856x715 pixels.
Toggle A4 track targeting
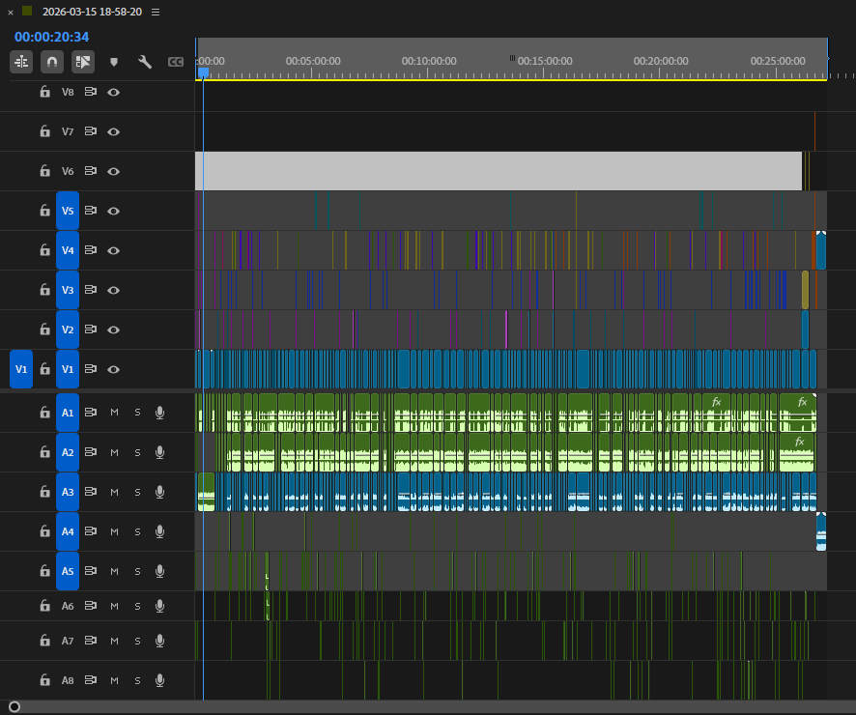pyautogui.click(x=68, y=531)
